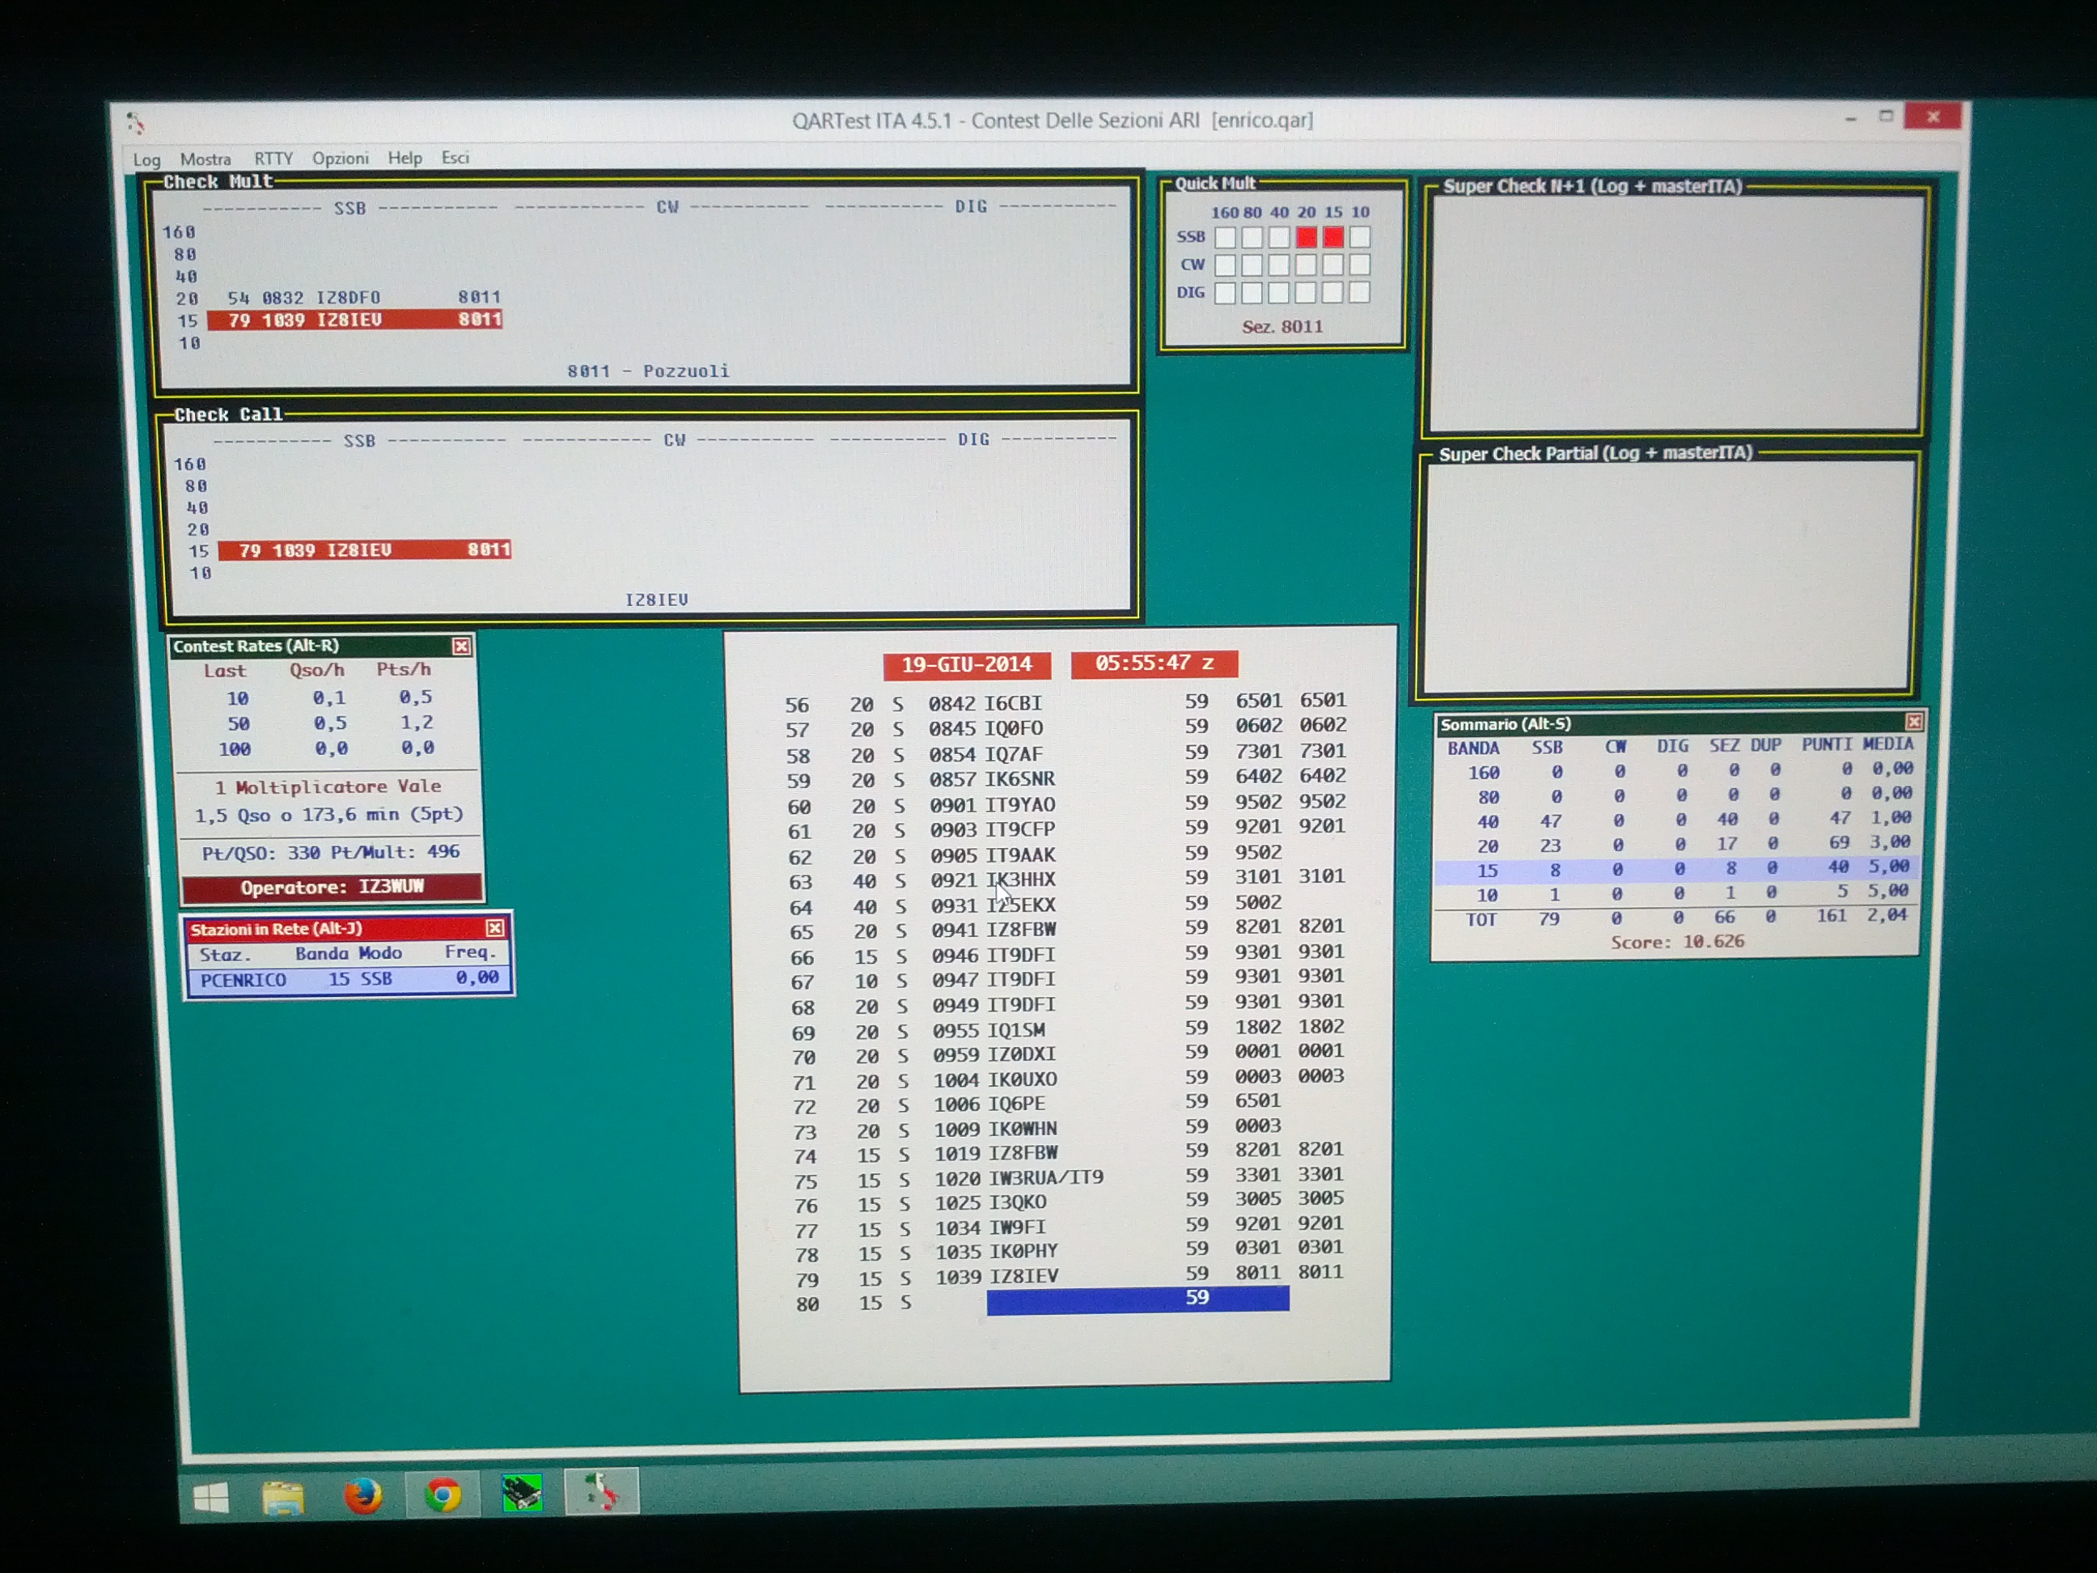
Task: Toggle Quick Mult SSB 15m box
Action: (1333, 237)
